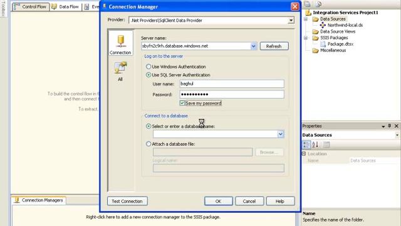
Task: Click the first Solution Explorer toolbar icon
Action: click(x=308, y=4)
